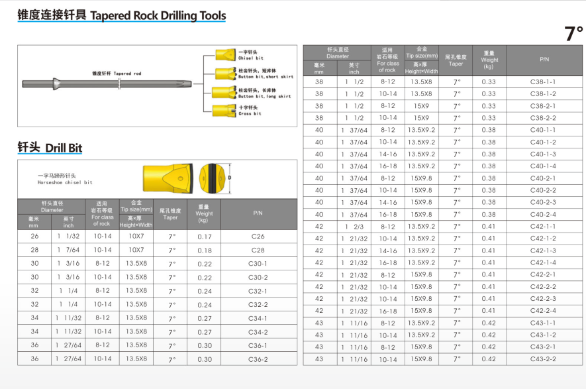
Task: Select part number C32-1
Action: (258, 291)
